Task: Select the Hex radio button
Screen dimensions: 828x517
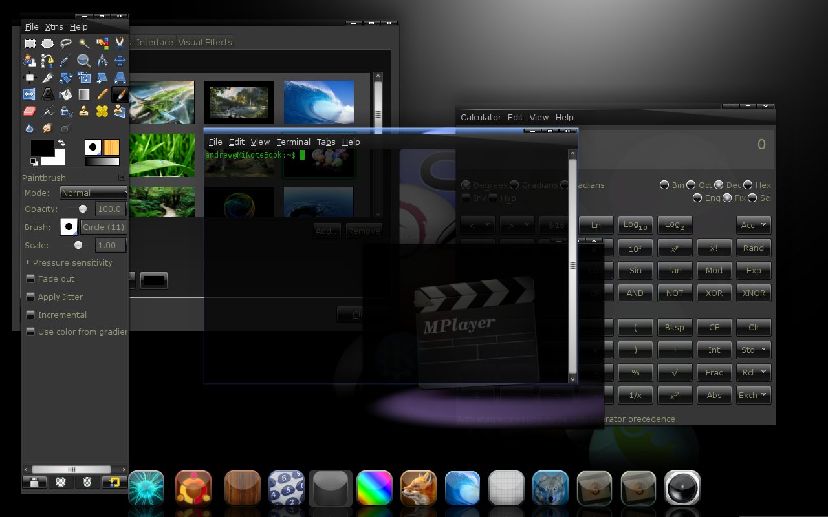Action: pos(748,185)
